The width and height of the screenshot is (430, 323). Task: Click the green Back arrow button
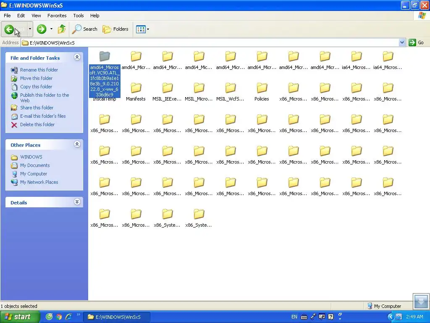click(x=9, y=29)
